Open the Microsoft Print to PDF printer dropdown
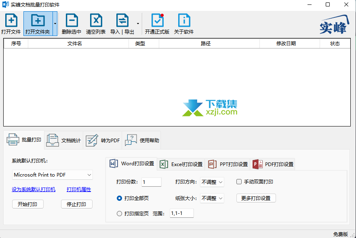 [x=53, y=175]
